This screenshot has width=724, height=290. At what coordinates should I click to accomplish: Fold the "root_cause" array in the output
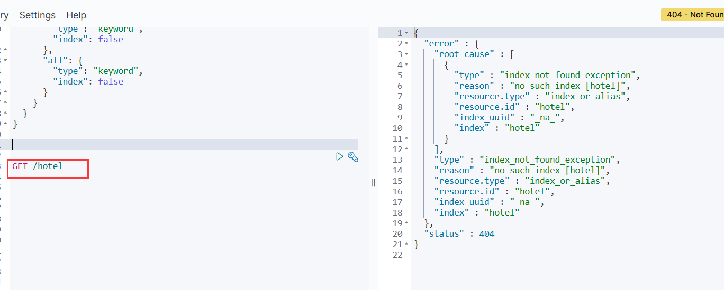coord(406,54)
